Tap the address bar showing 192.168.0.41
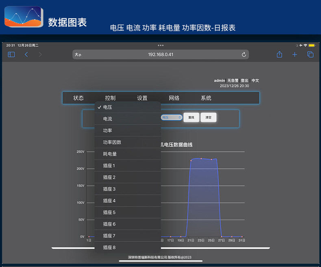The height and width of the screenshot is (267, 321). 160,54
